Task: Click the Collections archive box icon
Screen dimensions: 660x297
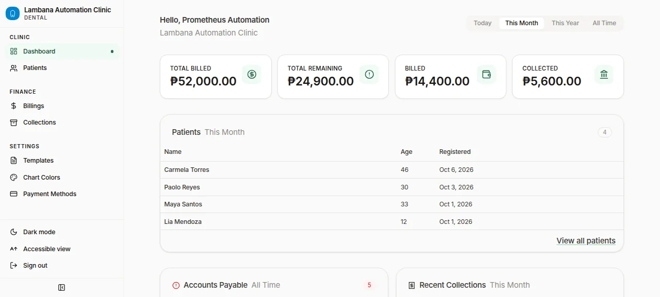Action: [13, 123]
